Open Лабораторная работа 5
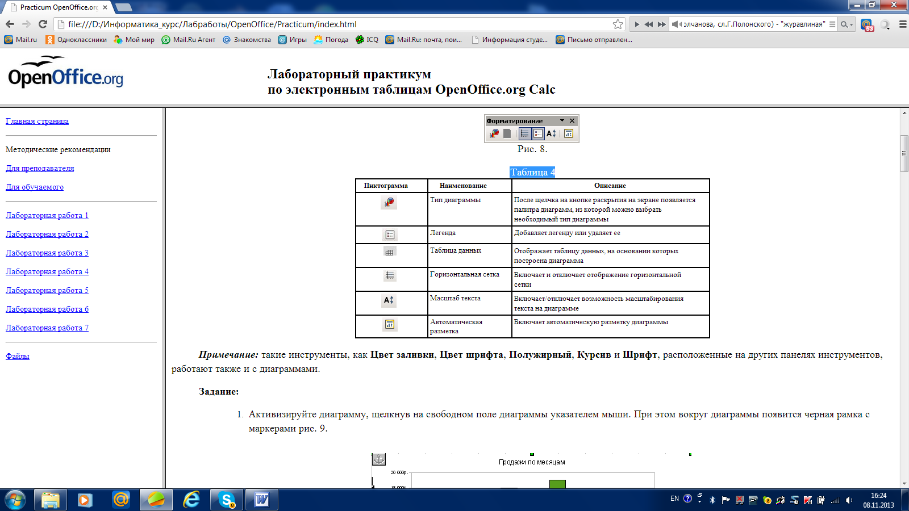This screenshot has height=511, width=909. pos(47,290)
